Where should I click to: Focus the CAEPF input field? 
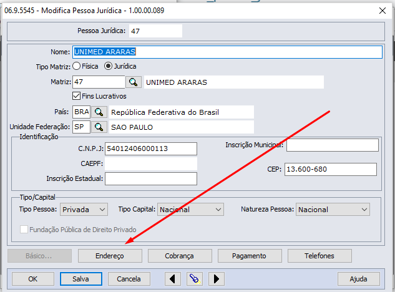pos(151,163)
